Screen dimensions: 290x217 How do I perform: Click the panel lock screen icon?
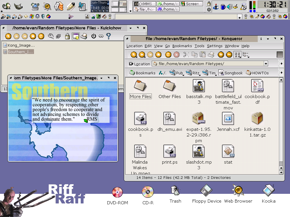tap(209, 3)
